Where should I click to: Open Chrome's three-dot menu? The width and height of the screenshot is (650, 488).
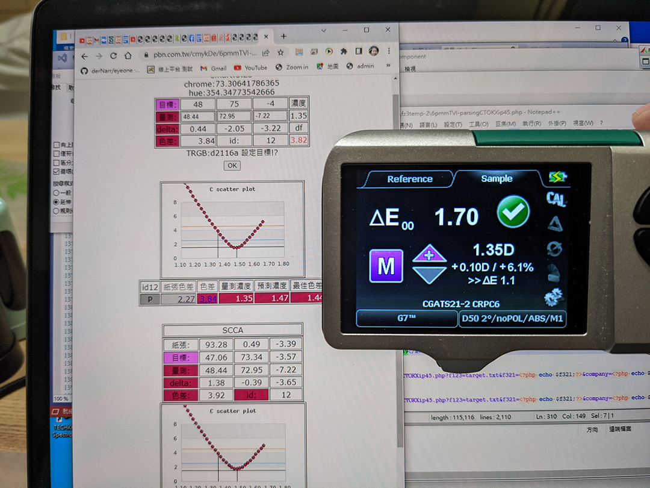click(x=389, y=51)
